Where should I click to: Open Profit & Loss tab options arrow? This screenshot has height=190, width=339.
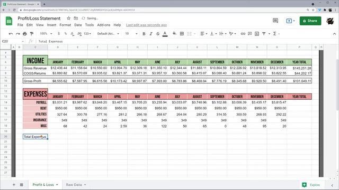(x=57, y=185)
